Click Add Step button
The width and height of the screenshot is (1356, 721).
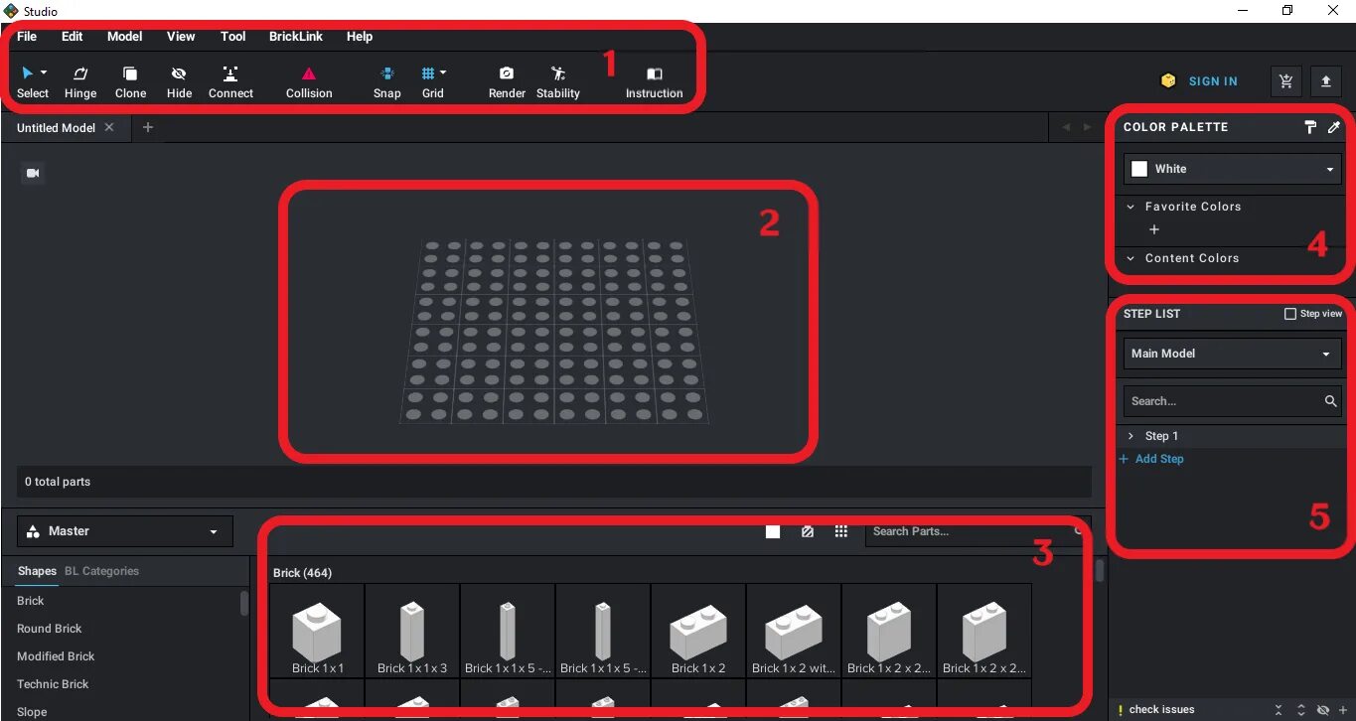[x=1151, y=459]
